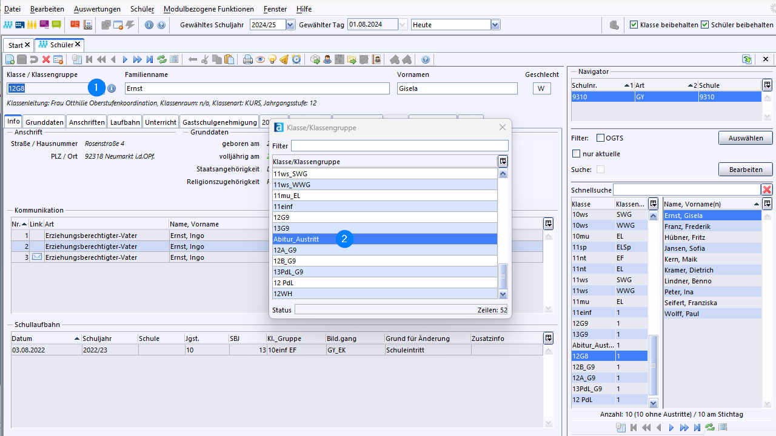The width and height of the screenshot is (776, 436).
Task: Click scroll-down arrow in popup class list
Action: [503, 294]
